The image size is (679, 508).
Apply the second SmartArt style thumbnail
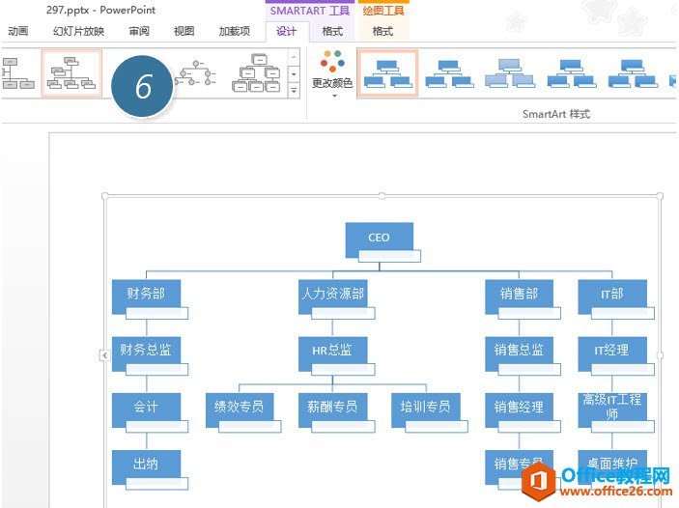448,73
